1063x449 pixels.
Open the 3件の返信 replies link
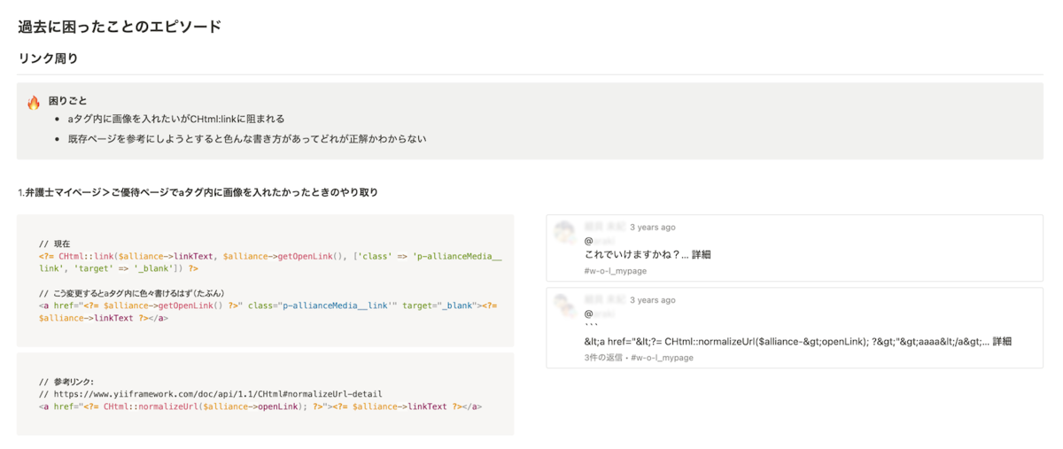click(603, 358)
